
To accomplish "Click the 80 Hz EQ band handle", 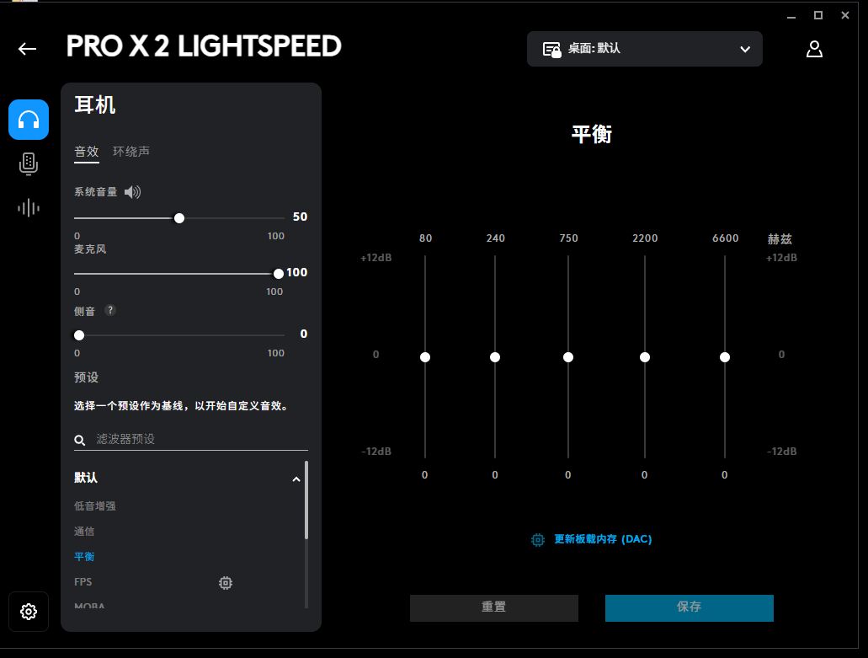I will (x=425, y=357).
